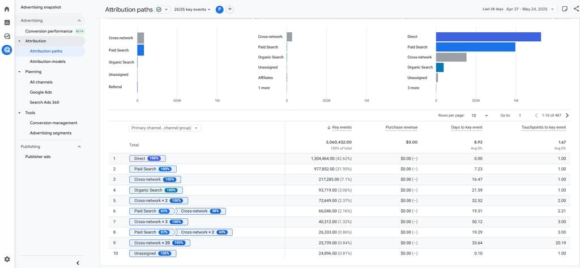Open Primary channel group dimension dropdown
This screenshot has height=268, width=580.
click(165, 128)
